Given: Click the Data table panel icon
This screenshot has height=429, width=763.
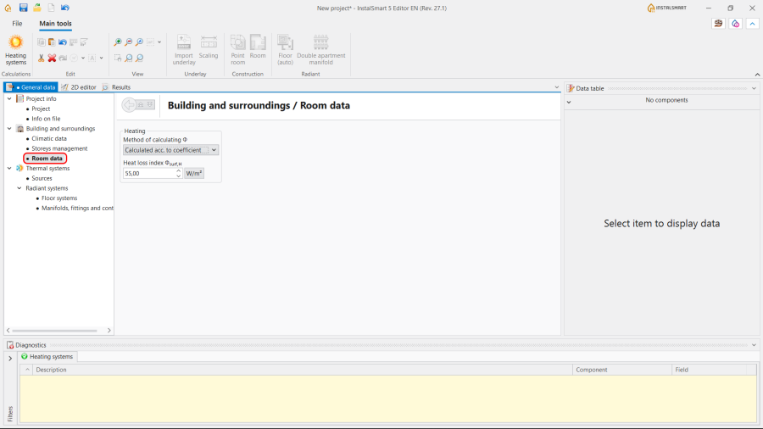Looking at the screenshot, I should coord(571,88).
